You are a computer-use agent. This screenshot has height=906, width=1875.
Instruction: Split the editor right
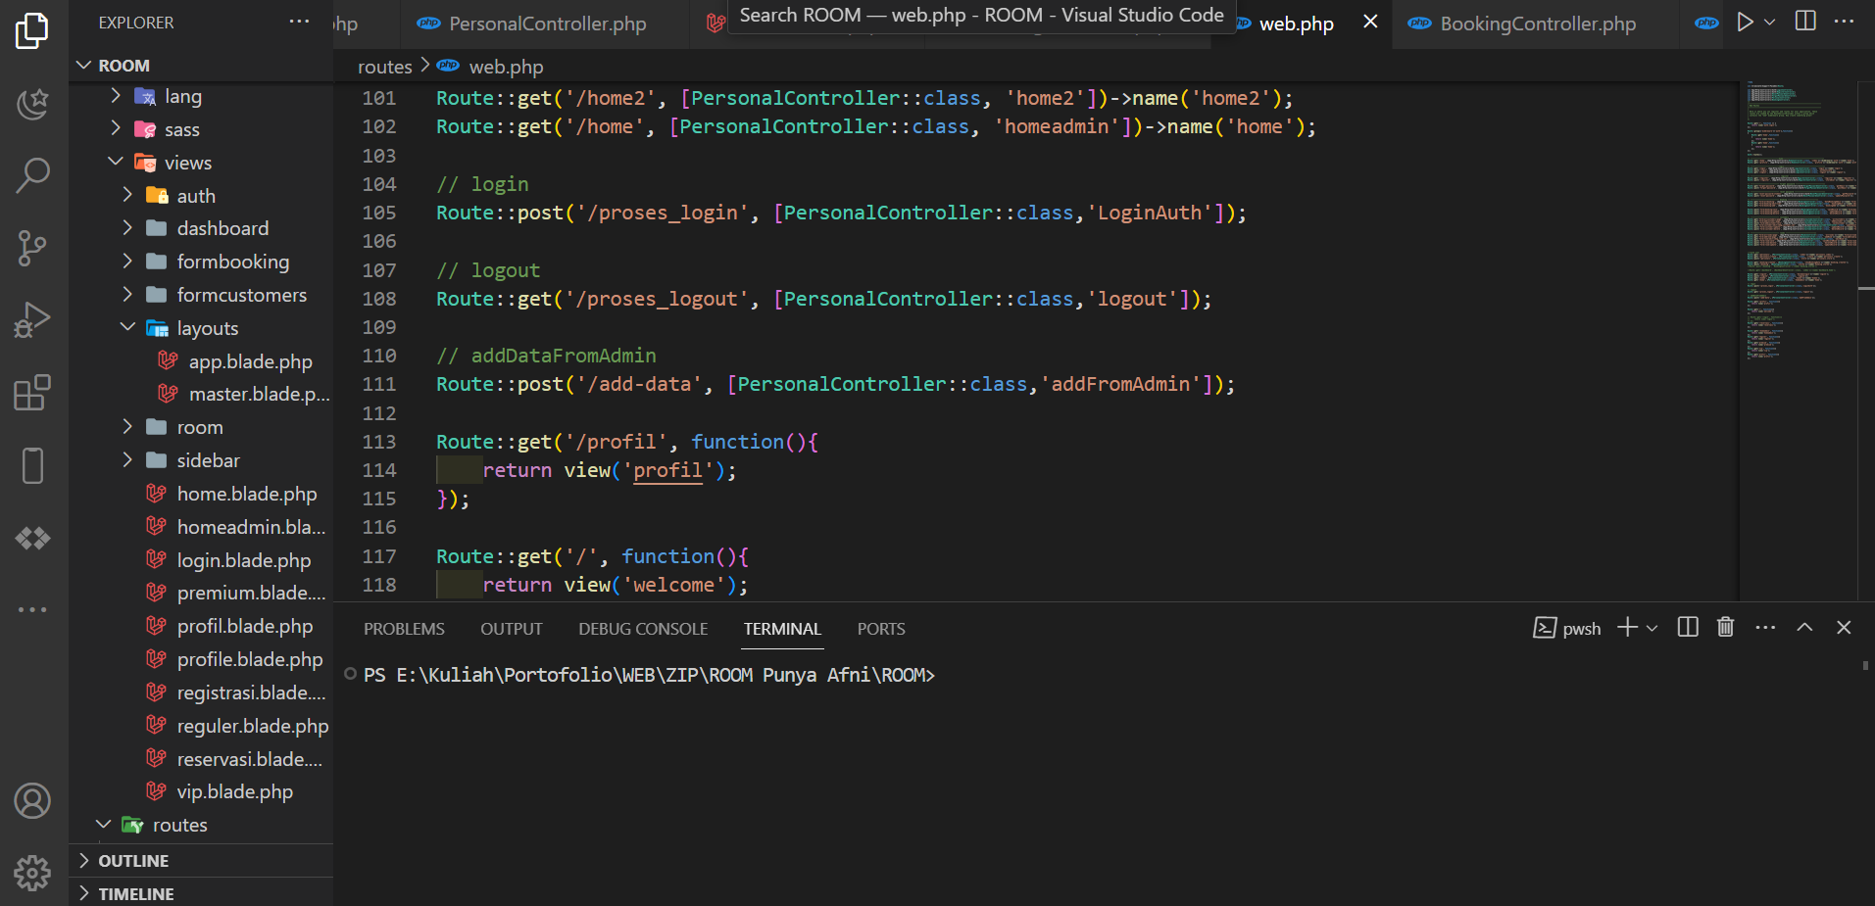[x=1805, y=21]
